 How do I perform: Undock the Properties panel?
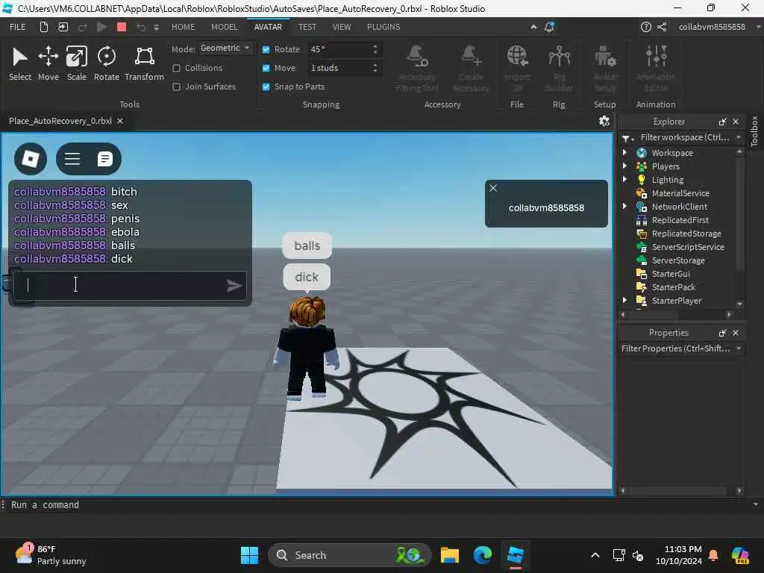[x=722, y=333]
